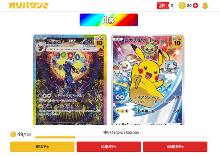Click the 残り351,324/1,500,000 text
The image size is (220, 156).
click(x=121, y=133)
